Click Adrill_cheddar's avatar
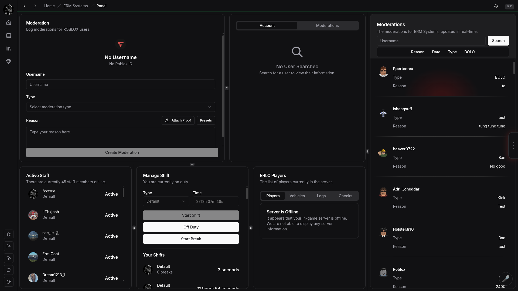The height and width of the screenshot is (291, 518). [383, 192]
